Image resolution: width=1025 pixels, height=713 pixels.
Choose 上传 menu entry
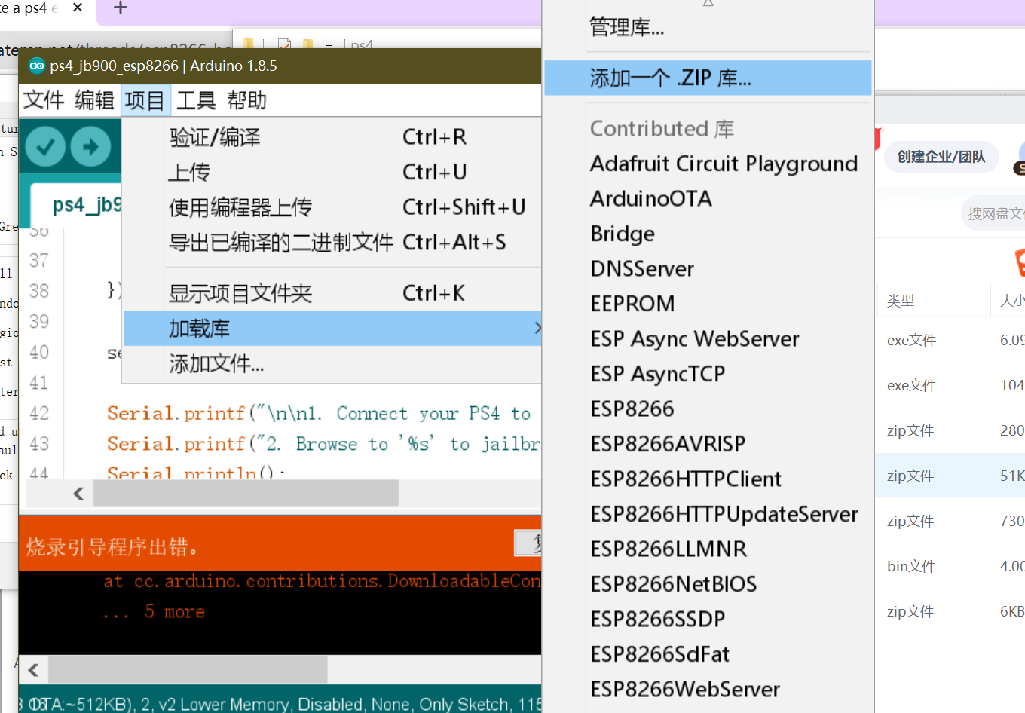click(332, 172)
